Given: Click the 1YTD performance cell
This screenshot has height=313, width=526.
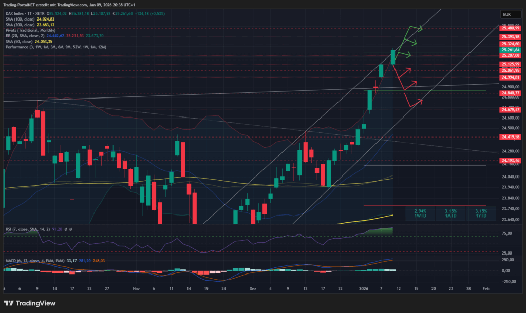Looking at the screenshot, I should 481,213.
